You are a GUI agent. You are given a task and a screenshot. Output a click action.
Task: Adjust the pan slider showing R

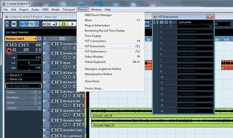click(29, 63)
